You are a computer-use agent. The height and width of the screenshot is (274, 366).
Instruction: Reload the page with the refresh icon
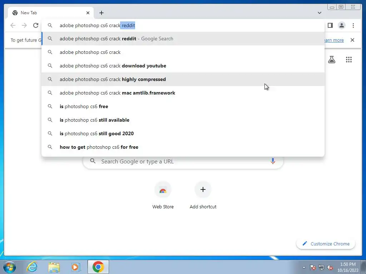[x=36, y=25]
